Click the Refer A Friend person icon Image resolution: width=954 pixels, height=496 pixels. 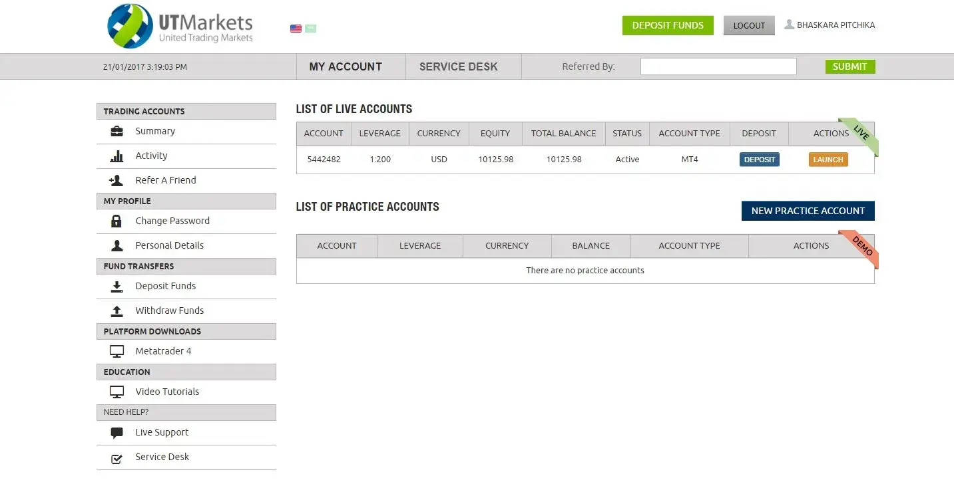116,180
